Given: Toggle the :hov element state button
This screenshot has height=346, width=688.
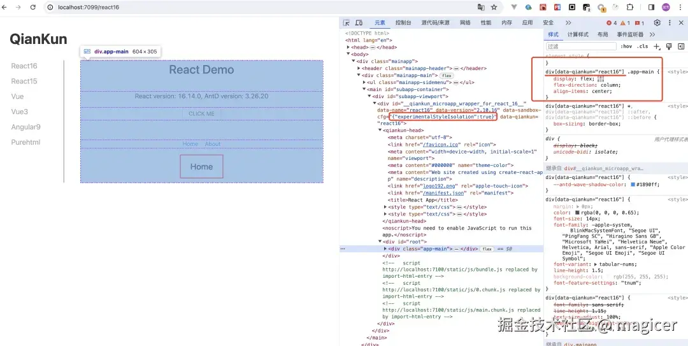Looking at the screenshot, I should click(x=626, y=46).
